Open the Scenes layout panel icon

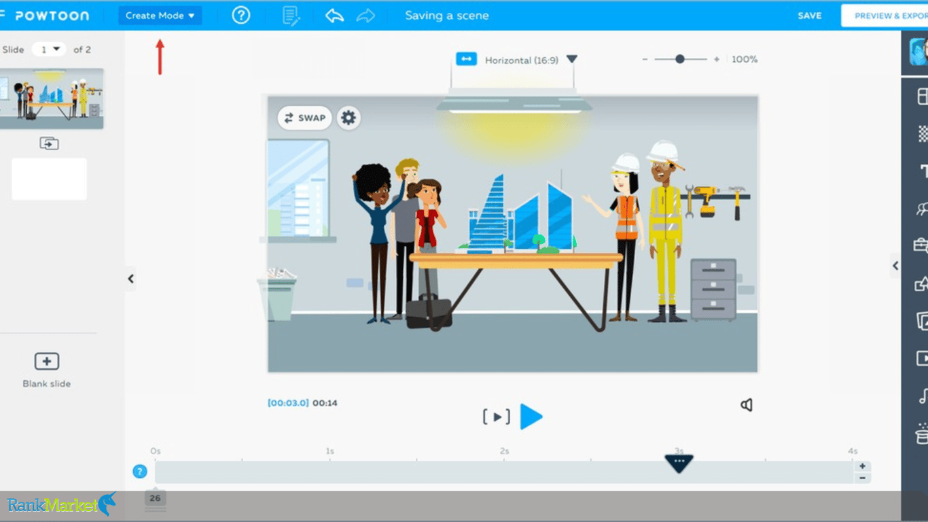tap(923, 97)
